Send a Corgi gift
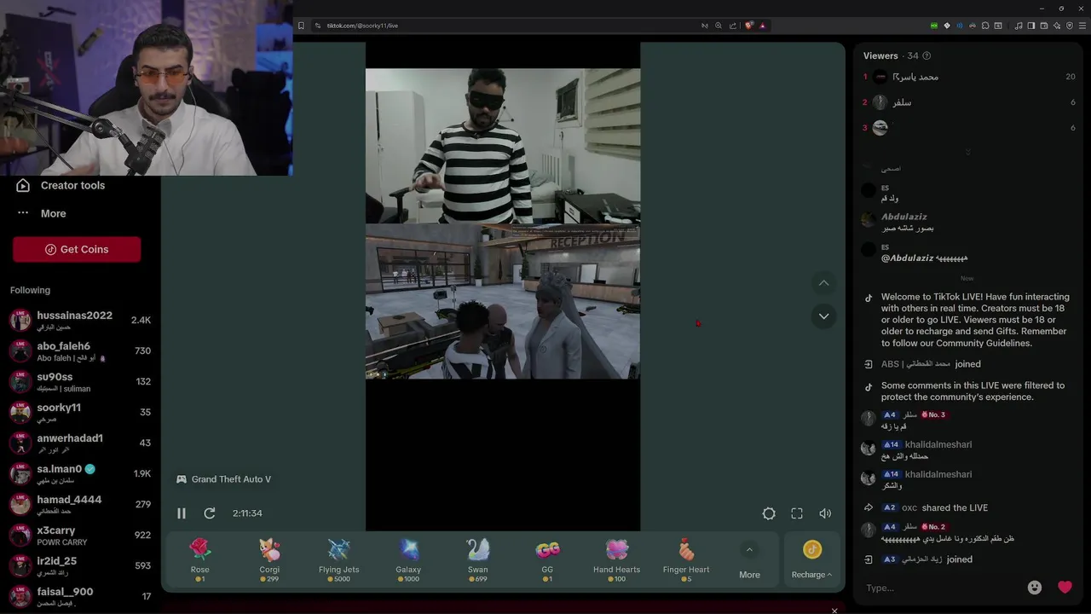Image resolution: width=1091 pixels, height=614 pixels. pyautogui.click(x=269, y=560)
